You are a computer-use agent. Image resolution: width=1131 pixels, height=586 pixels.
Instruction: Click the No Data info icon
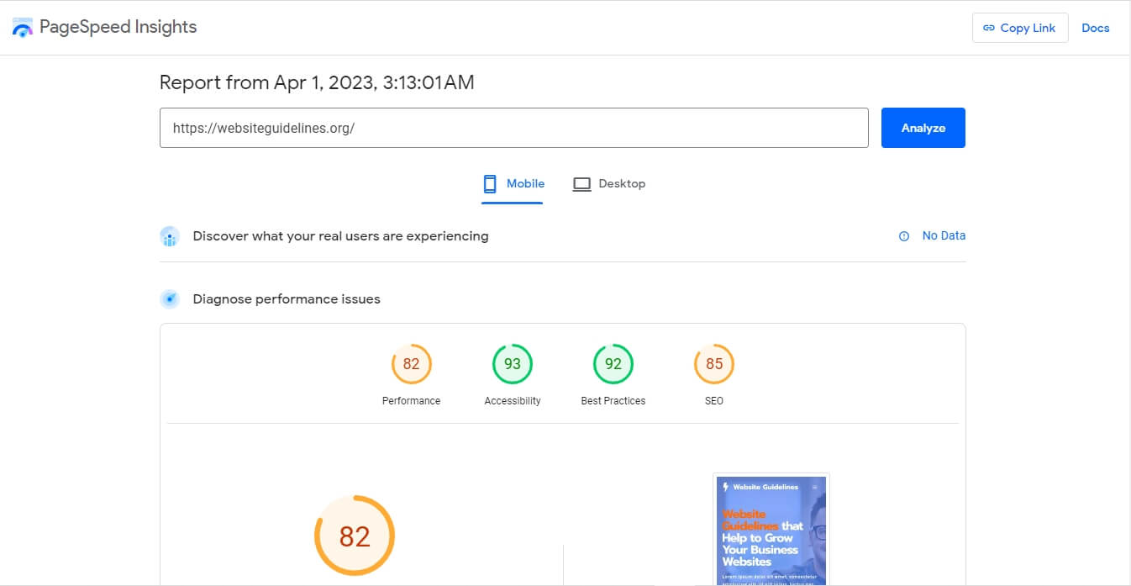tap(904, 236)
